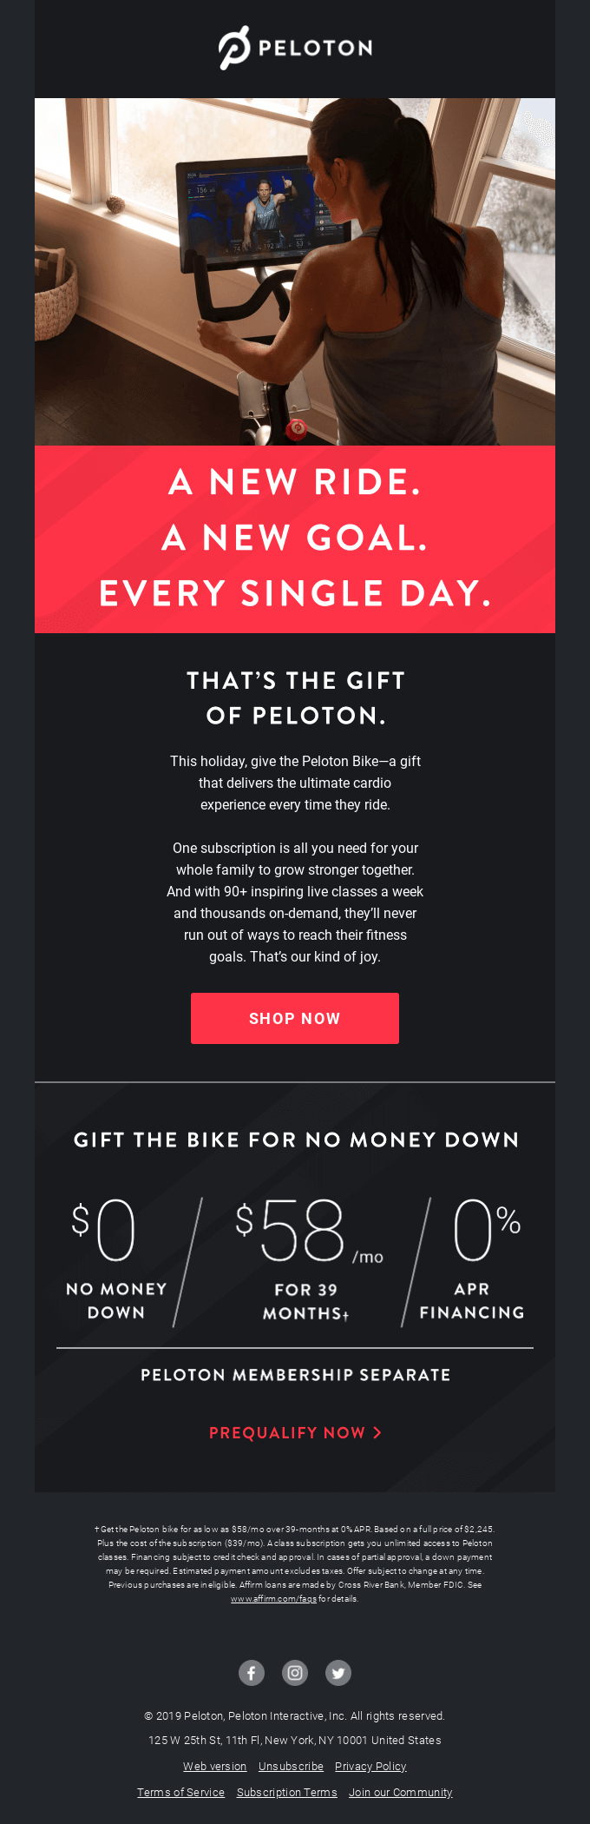Click the $58/mo for 39 months offer
The height and width of the screenshot is (1824, 590).
pyautogui.click(x=306, y=1259)
